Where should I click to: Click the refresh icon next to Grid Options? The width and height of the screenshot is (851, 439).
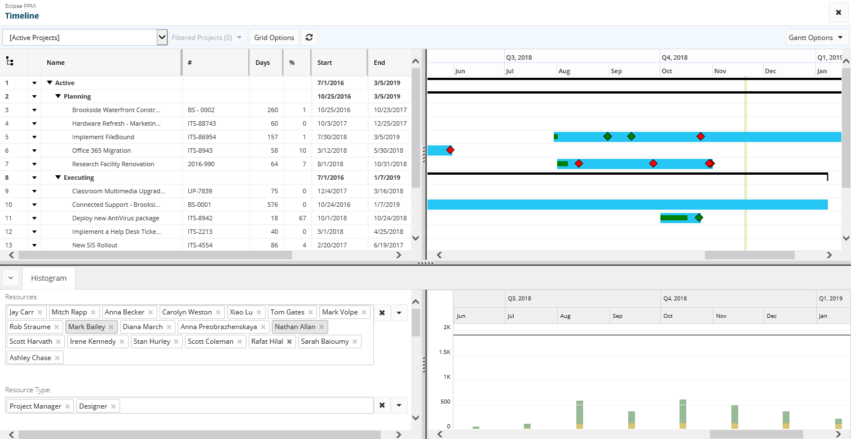pyautogui.click(x=308, y=38)
